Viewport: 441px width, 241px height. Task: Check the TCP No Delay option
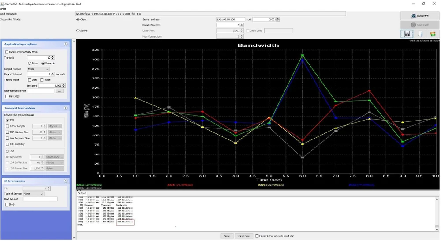[7, 144]
